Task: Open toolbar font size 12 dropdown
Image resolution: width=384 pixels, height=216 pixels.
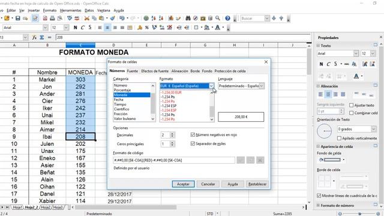Action: pos(66,28)
